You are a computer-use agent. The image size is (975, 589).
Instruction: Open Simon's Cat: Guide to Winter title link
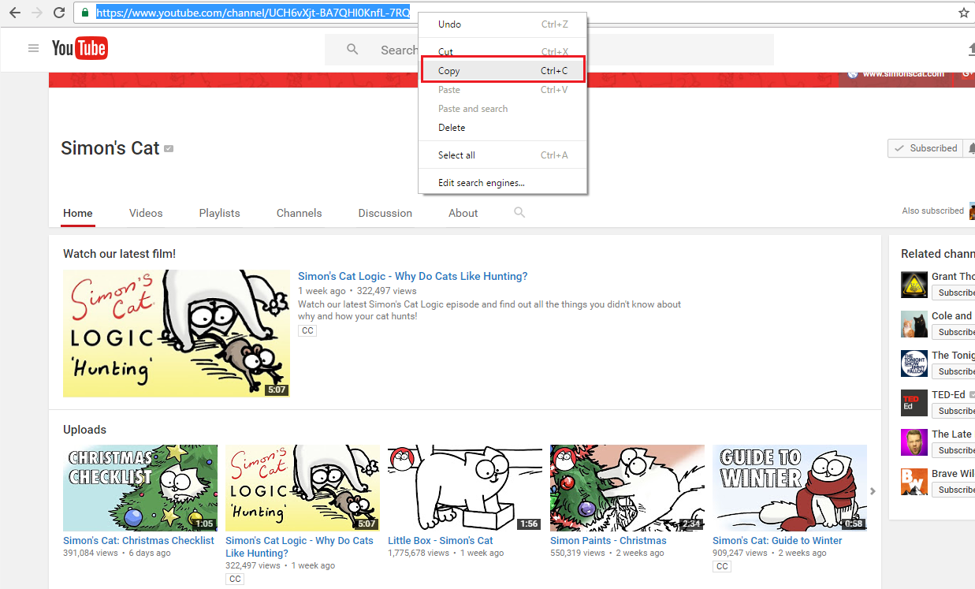pyautogui.click(x=777, y=540)
